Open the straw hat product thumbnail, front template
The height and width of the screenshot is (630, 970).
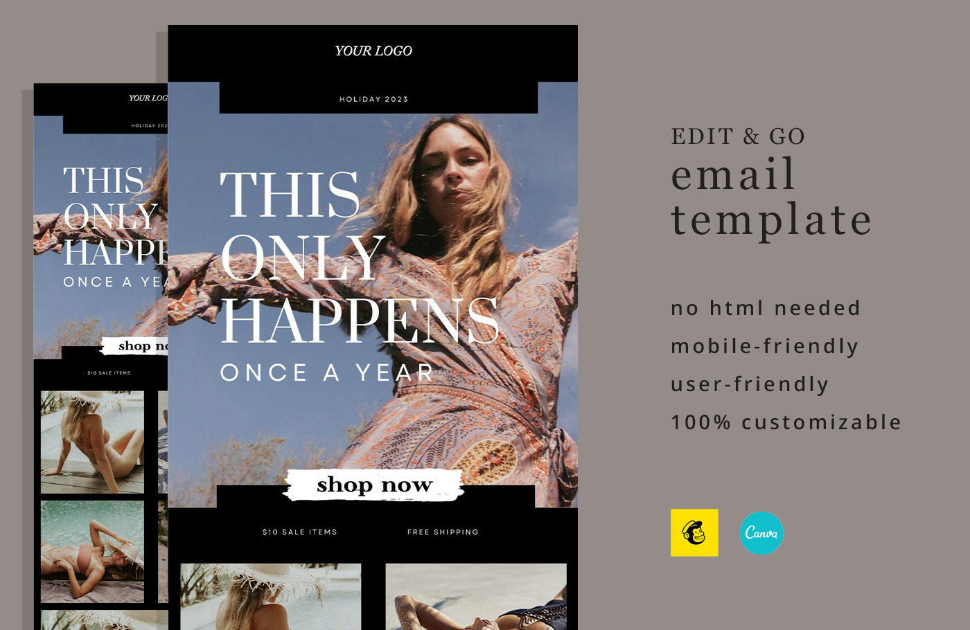(271, 596)
